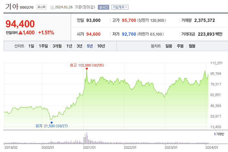Click the 거래대금 223,893 value

[x=206, y=34]
